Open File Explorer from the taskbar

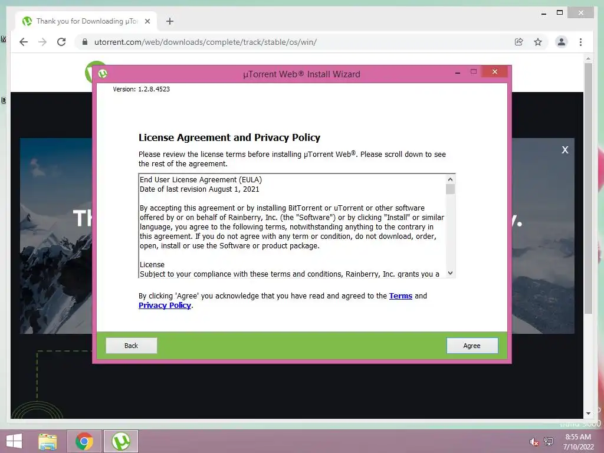point(47,441)
